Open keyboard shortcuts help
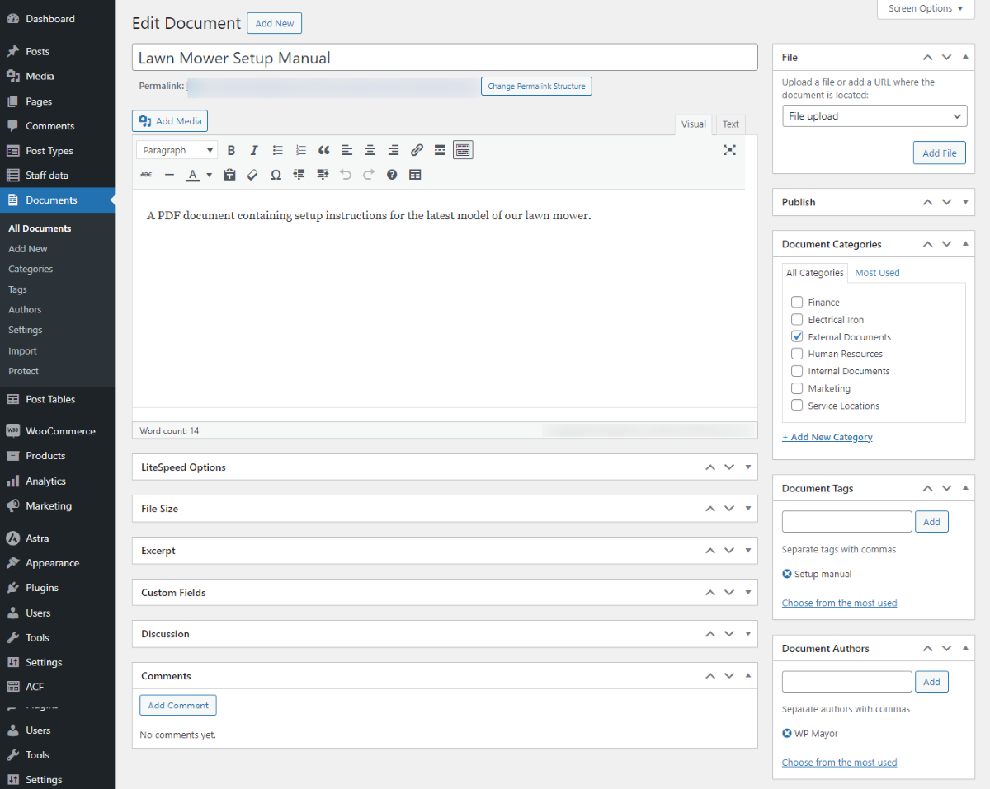Viewport: 990px width, 789px height. pyautogui.click(x=392, y=175)
